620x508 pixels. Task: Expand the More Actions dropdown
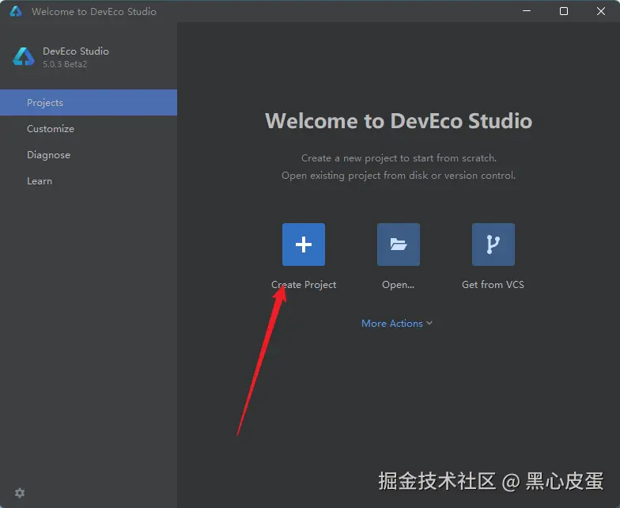point(397,323)
